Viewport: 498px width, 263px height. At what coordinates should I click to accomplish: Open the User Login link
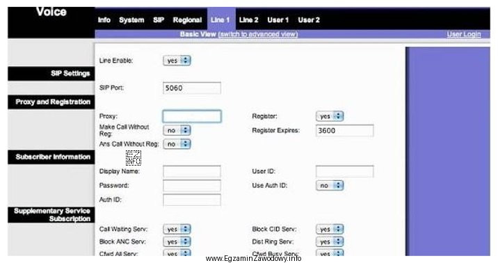464,34
